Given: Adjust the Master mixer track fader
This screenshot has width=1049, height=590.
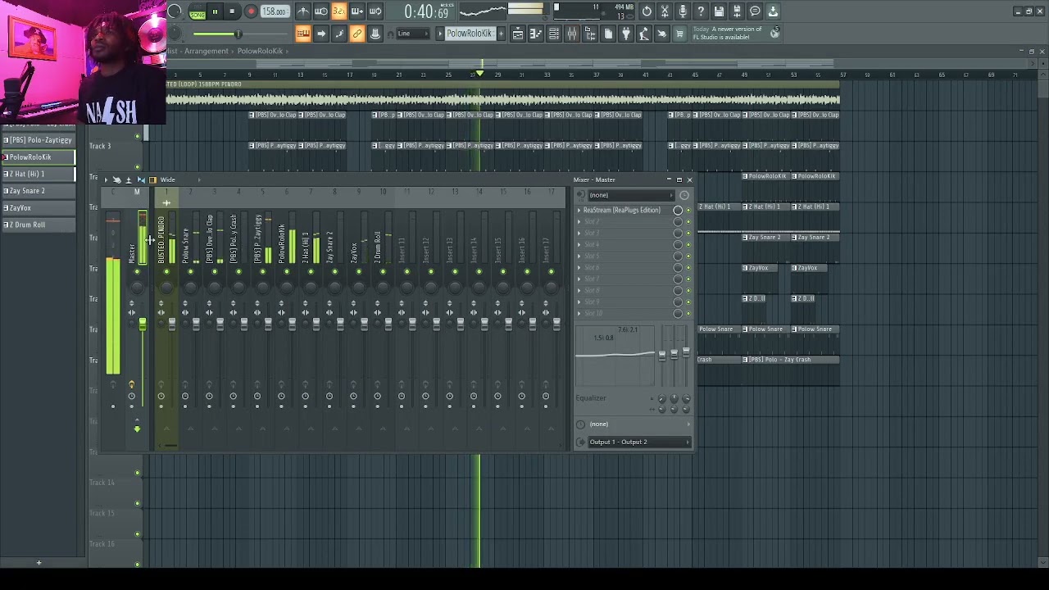Looking at the screenshot, I should point(143,325).
